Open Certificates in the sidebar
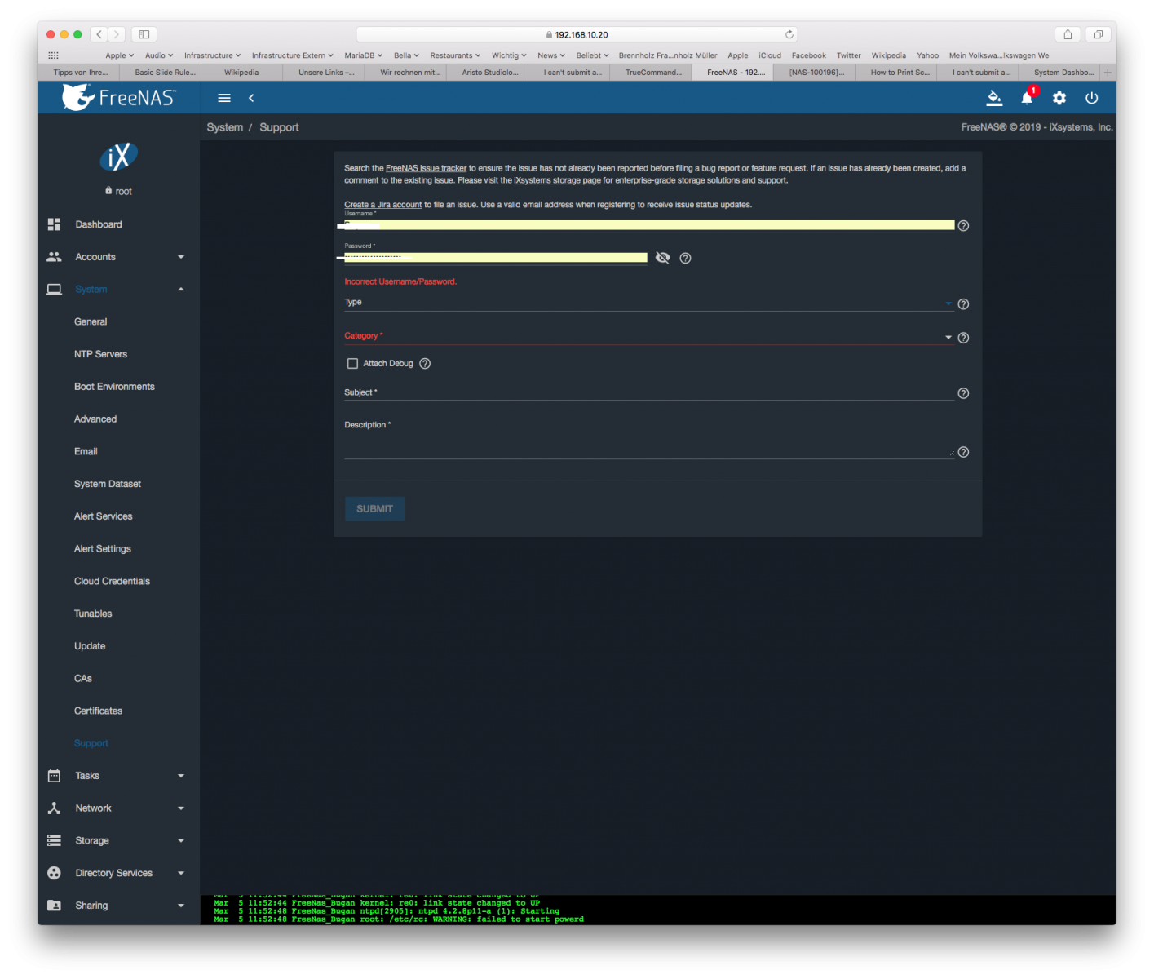1154x979 pixels. [98, 711]
